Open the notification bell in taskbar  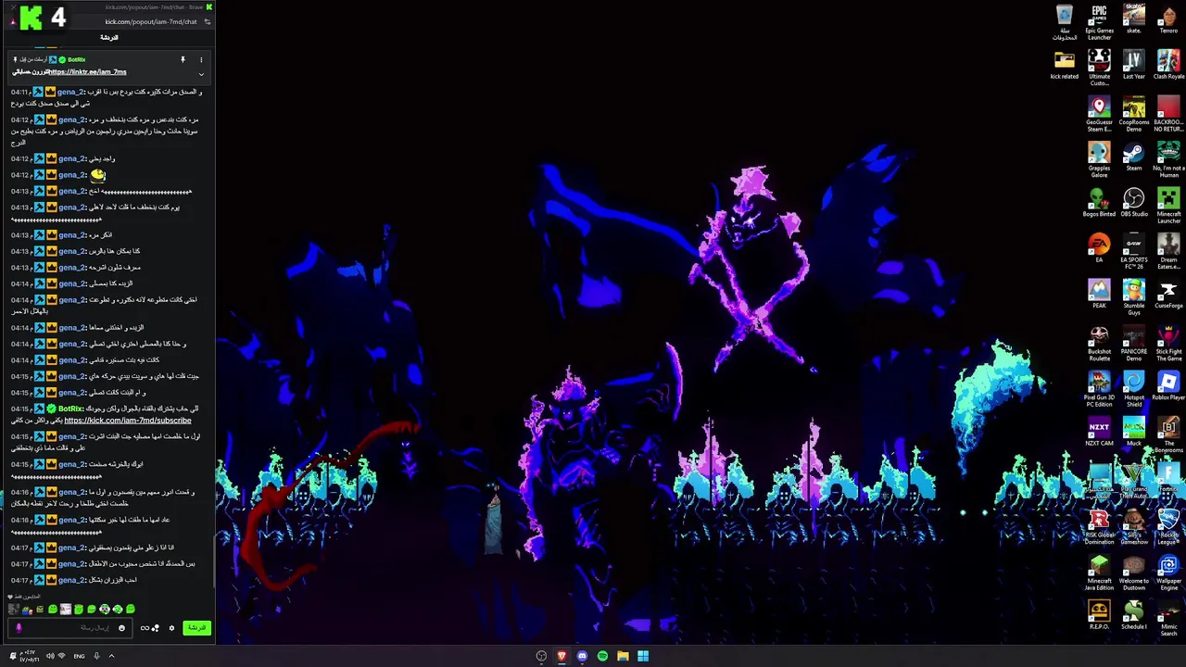click(13, 656)
